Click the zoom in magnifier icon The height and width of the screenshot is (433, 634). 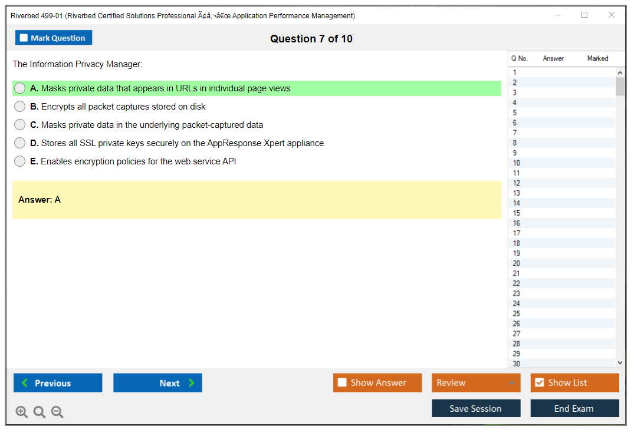pyautogui.click(x=22, y=412)
